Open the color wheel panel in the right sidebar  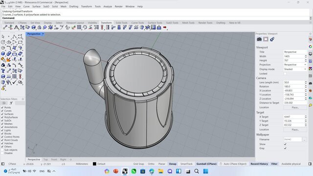[x=311, y=46]
